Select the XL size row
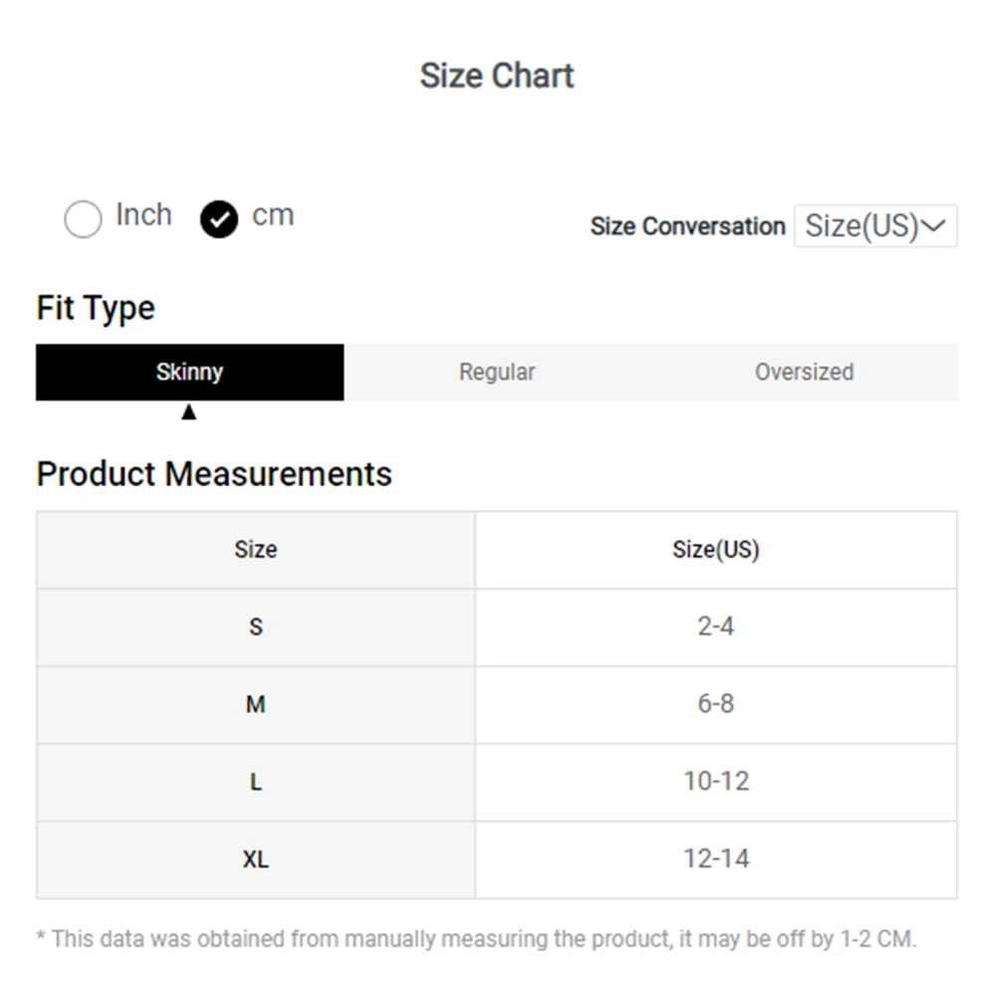Image resolution: width=996 pixels, height=996 pixels. (x=497, y=860)
